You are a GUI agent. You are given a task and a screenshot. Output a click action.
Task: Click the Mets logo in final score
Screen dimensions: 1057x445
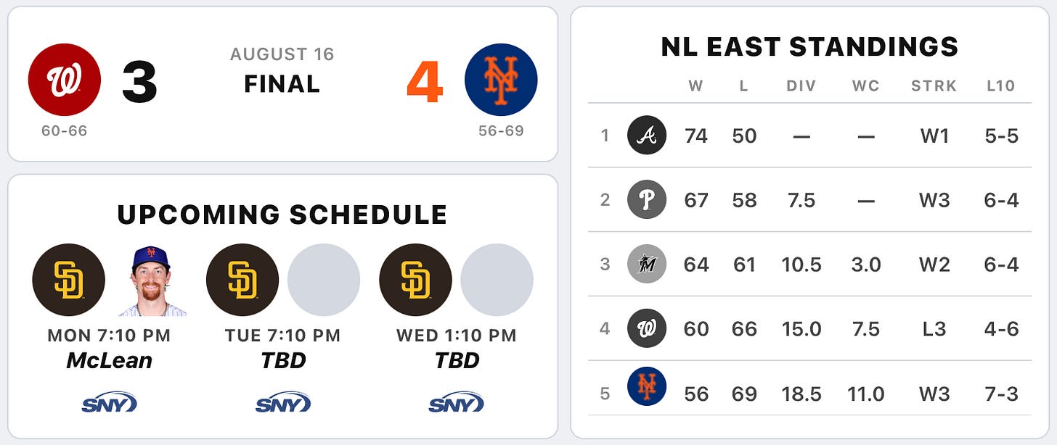click(501, 80)
